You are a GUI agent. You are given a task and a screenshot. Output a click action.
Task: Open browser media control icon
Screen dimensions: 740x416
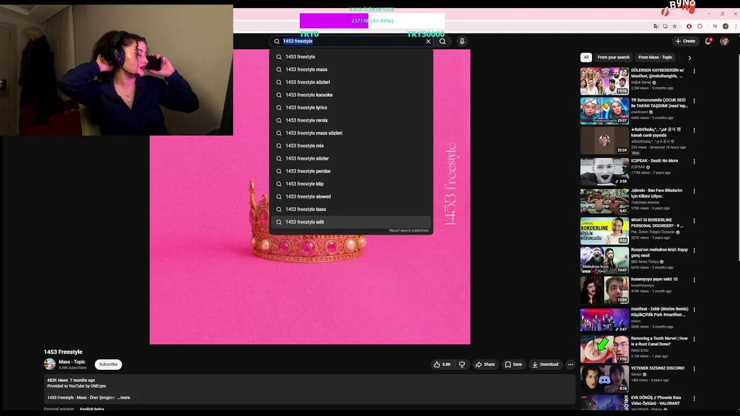(x=715, y=26)
